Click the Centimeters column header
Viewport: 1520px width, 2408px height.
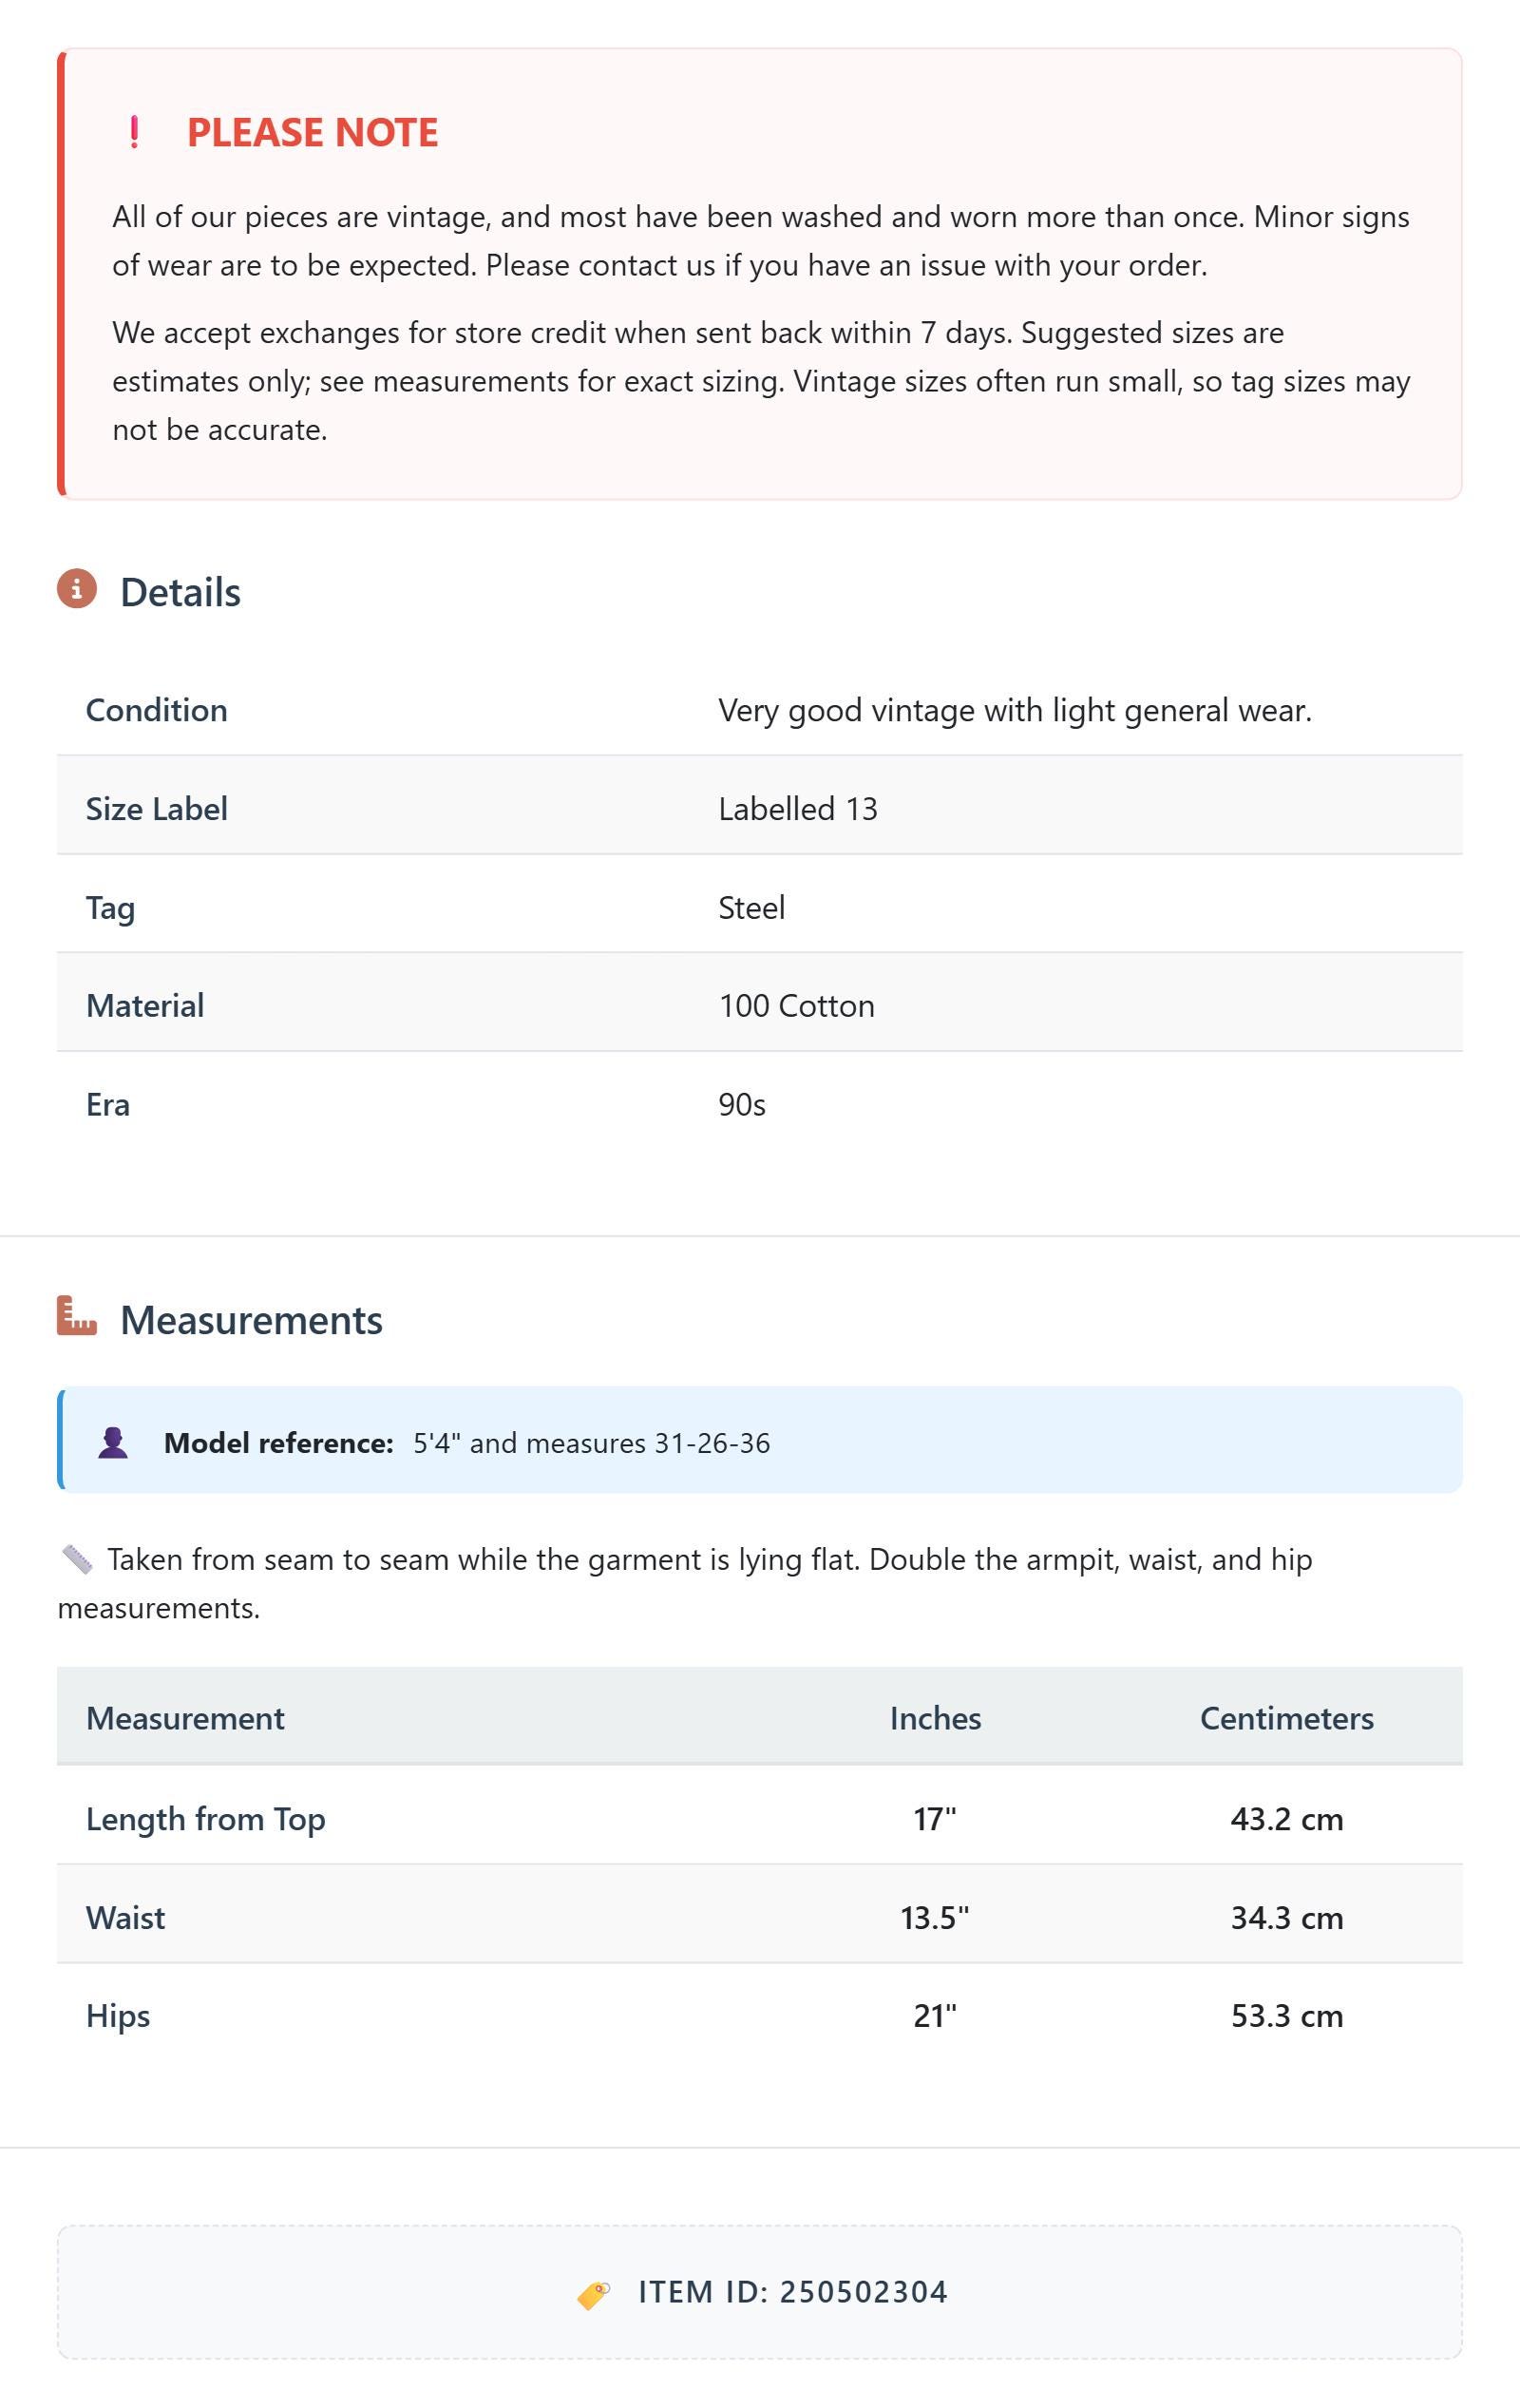coord(1287,1718)
